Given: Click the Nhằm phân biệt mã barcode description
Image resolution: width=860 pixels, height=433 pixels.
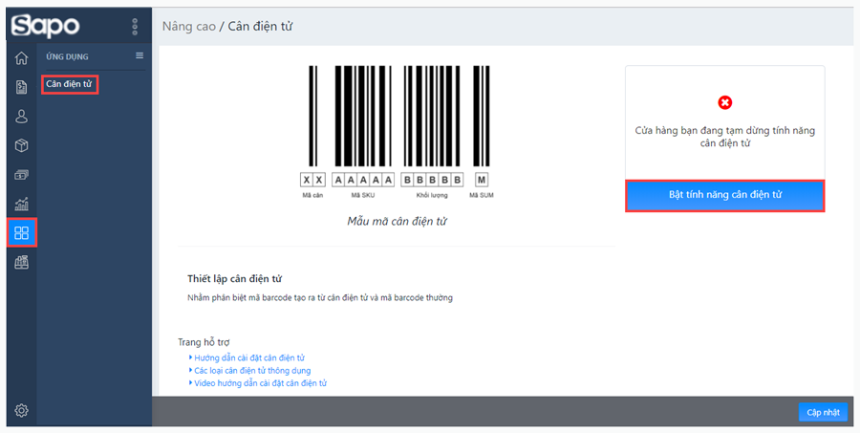Looking at the screenshot, I should coord(320,298).
